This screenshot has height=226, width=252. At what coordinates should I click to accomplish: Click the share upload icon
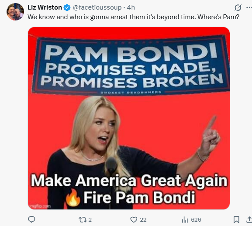click(x=249, y=219)
